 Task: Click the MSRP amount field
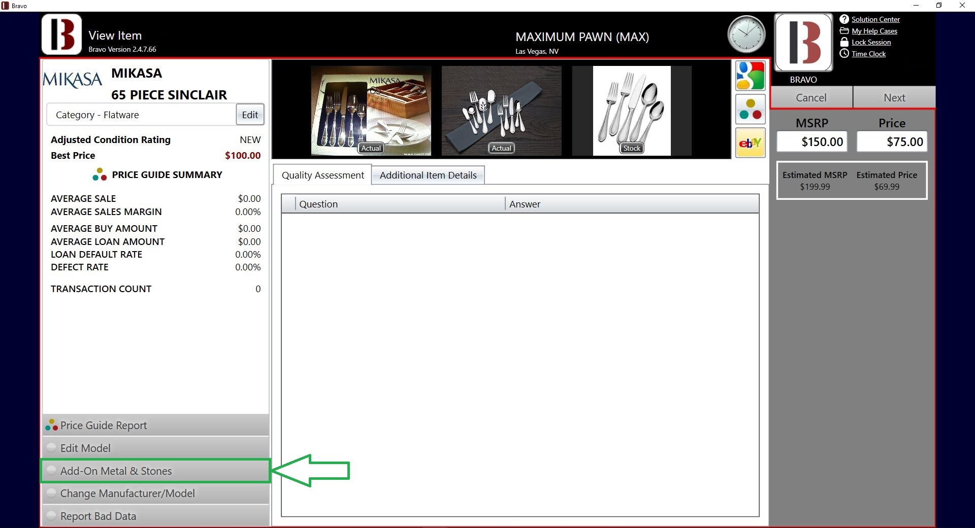(811, 142)
